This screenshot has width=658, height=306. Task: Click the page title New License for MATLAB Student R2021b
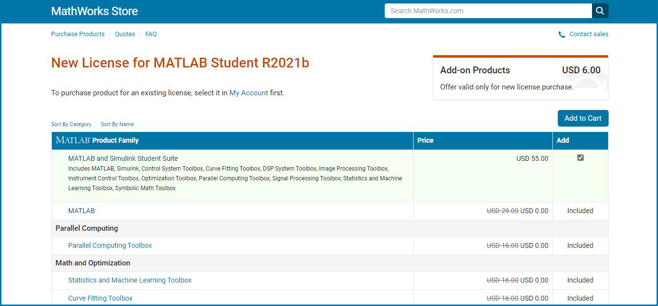point(180,63)
